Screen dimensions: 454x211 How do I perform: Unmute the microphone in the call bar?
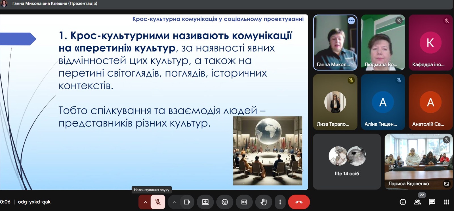158,202
